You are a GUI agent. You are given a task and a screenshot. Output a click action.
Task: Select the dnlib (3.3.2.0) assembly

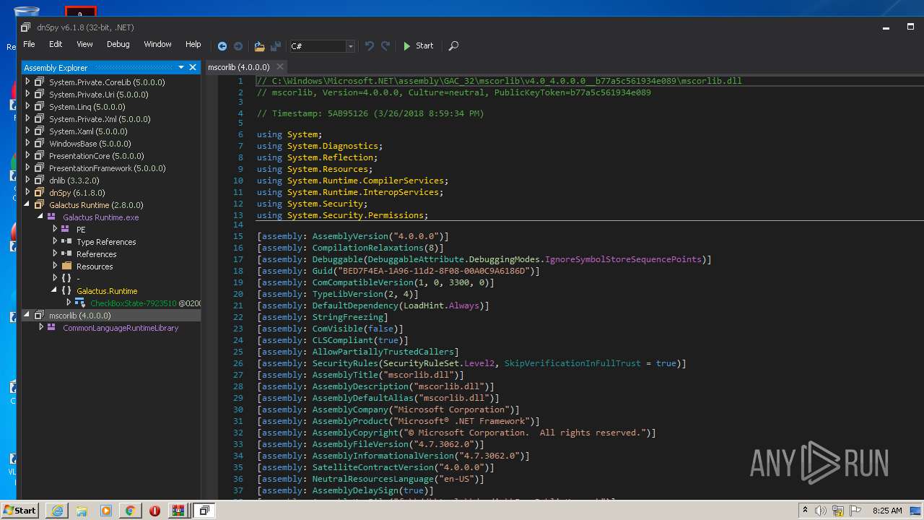pyautogui.click(x=74, y=181)
